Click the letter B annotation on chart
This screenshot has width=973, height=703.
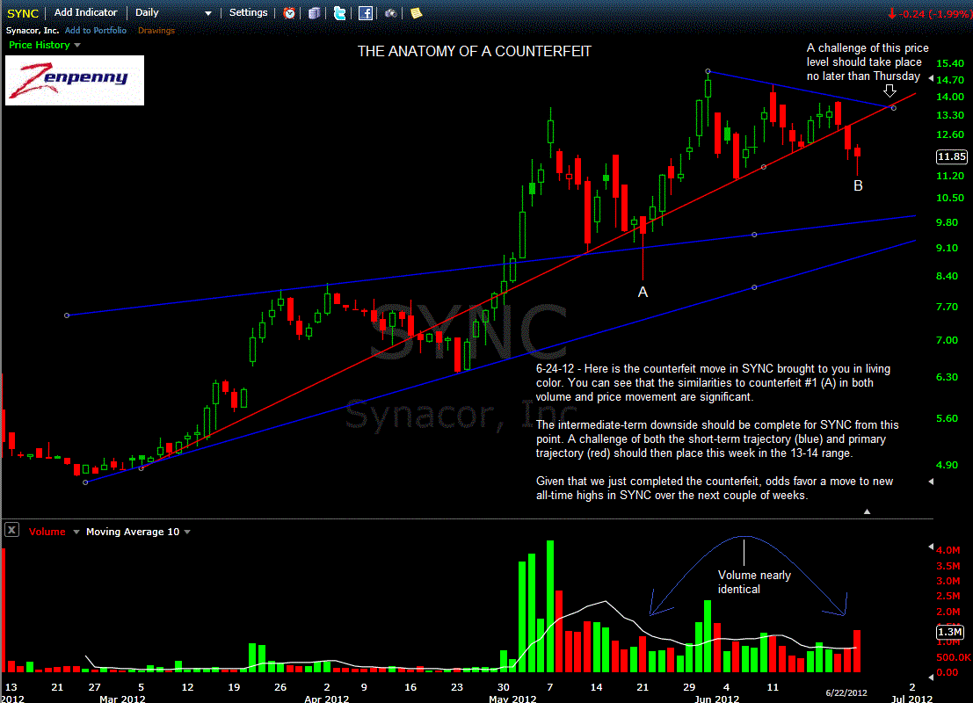coord(858,185)
